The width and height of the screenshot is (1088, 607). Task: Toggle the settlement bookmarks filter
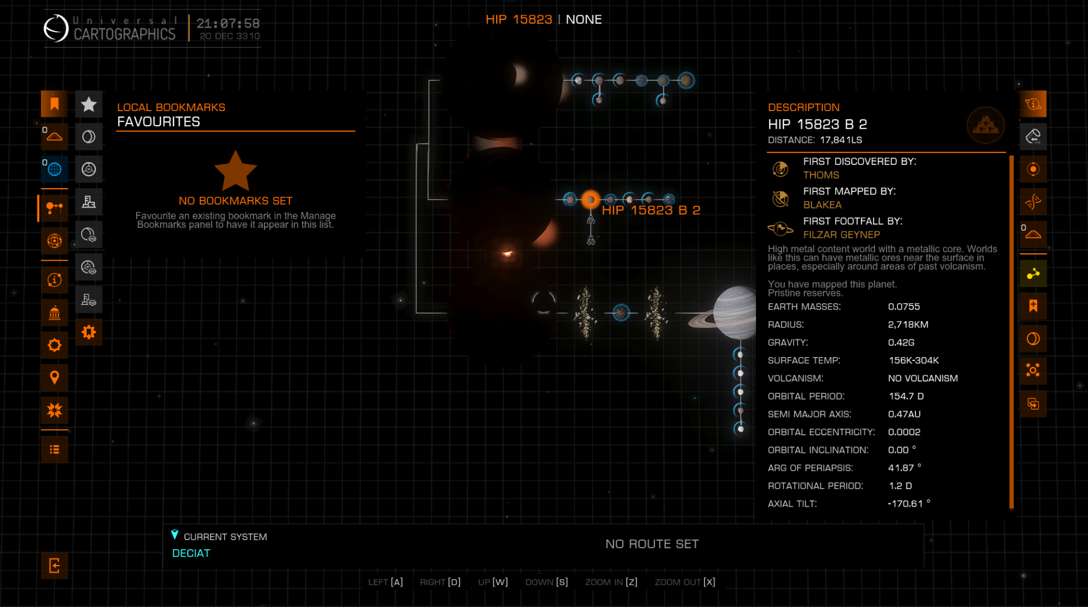click(89, 202)
